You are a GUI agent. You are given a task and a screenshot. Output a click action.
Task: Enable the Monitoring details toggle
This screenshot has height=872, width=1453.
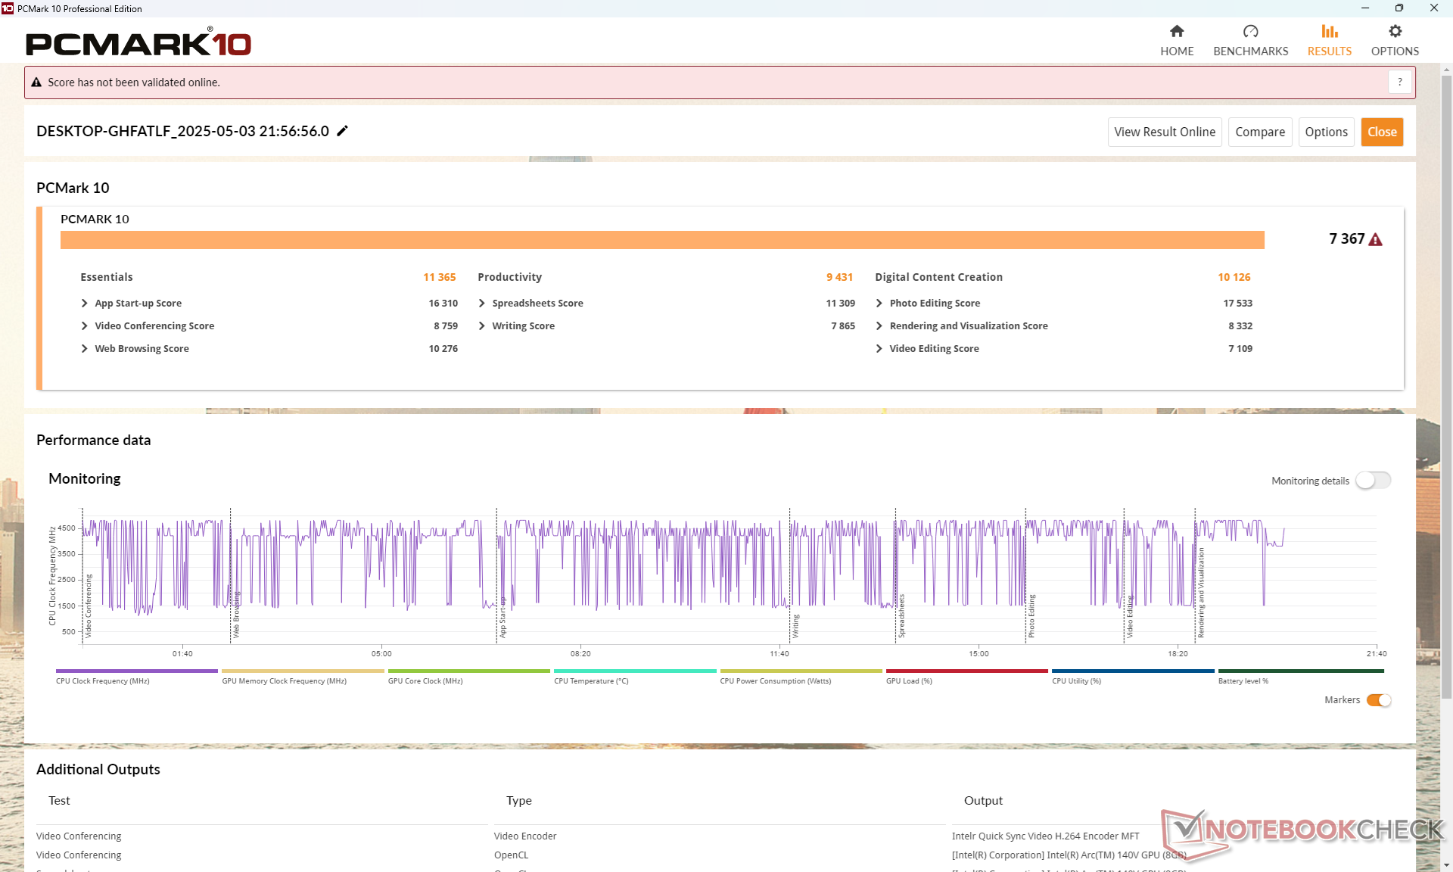[1373, 481]
